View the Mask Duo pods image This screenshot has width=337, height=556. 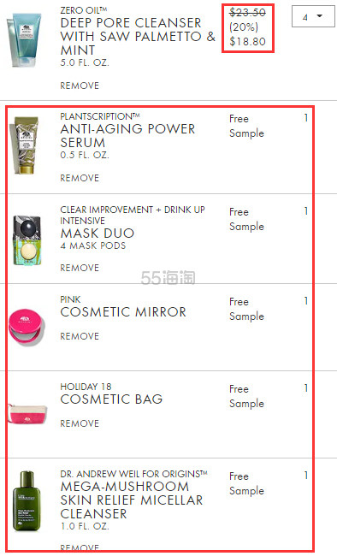click(27, 240)
